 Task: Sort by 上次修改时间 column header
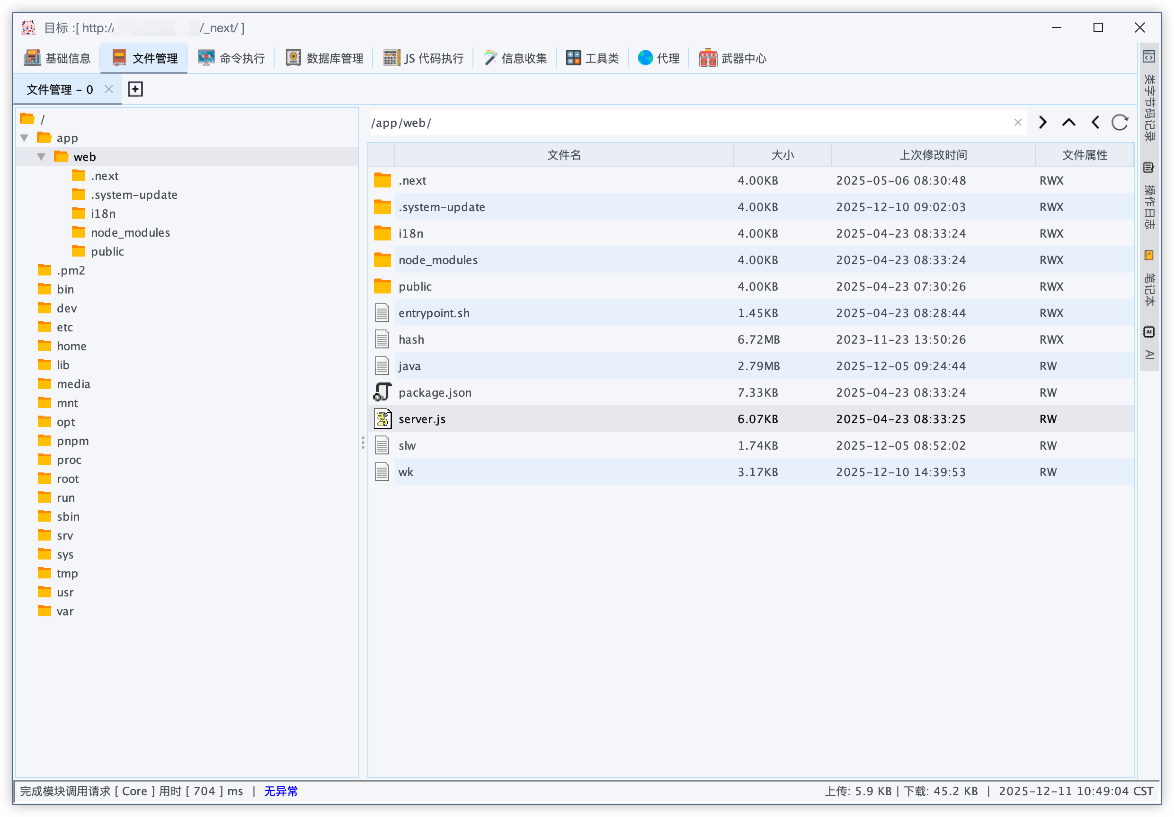933,155
